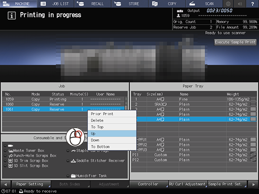Viewport: 259px width, 194px height.
Task: Select job 1060 row in Job list
Action: coord(64,104)
